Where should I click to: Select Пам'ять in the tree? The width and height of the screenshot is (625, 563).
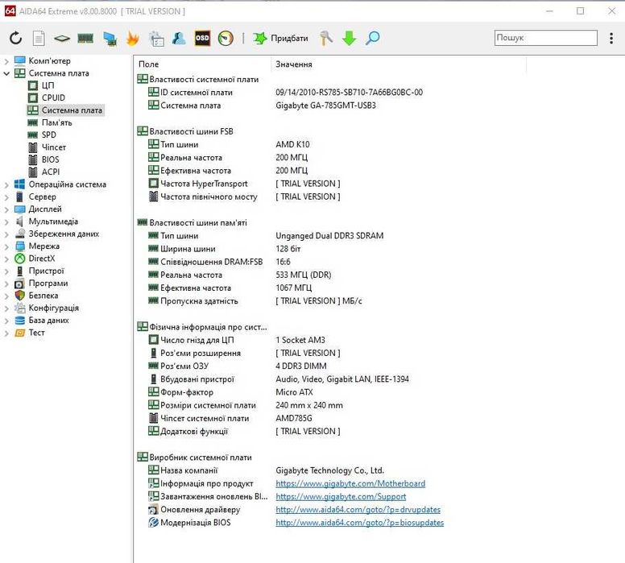click(56, 122)
